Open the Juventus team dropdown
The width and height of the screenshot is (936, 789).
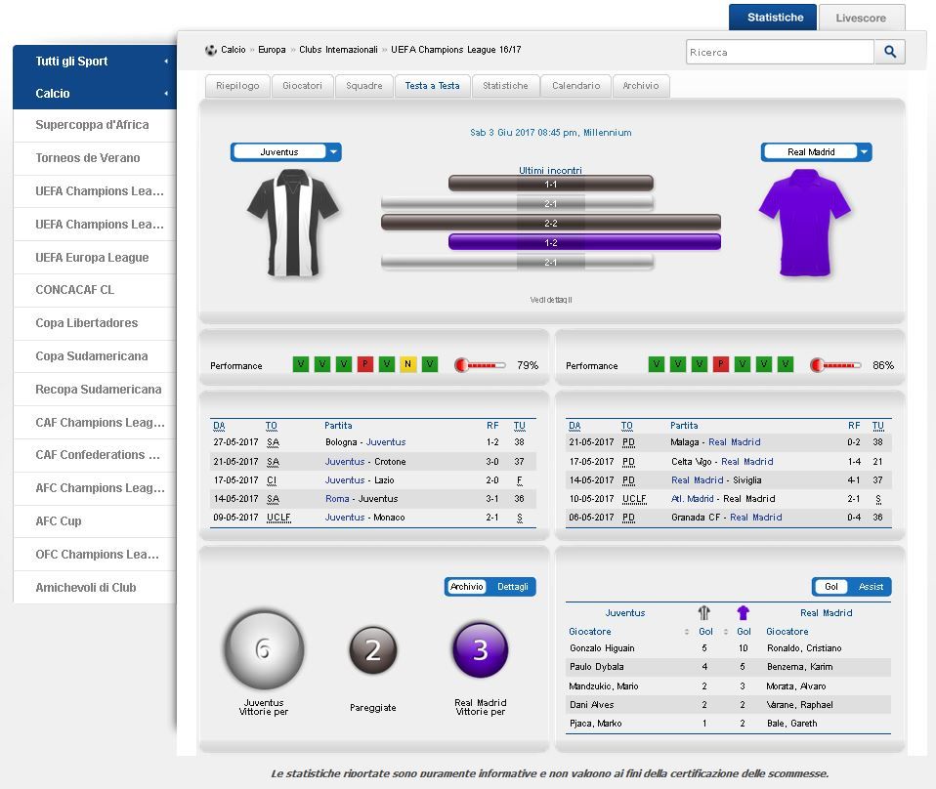286,152
